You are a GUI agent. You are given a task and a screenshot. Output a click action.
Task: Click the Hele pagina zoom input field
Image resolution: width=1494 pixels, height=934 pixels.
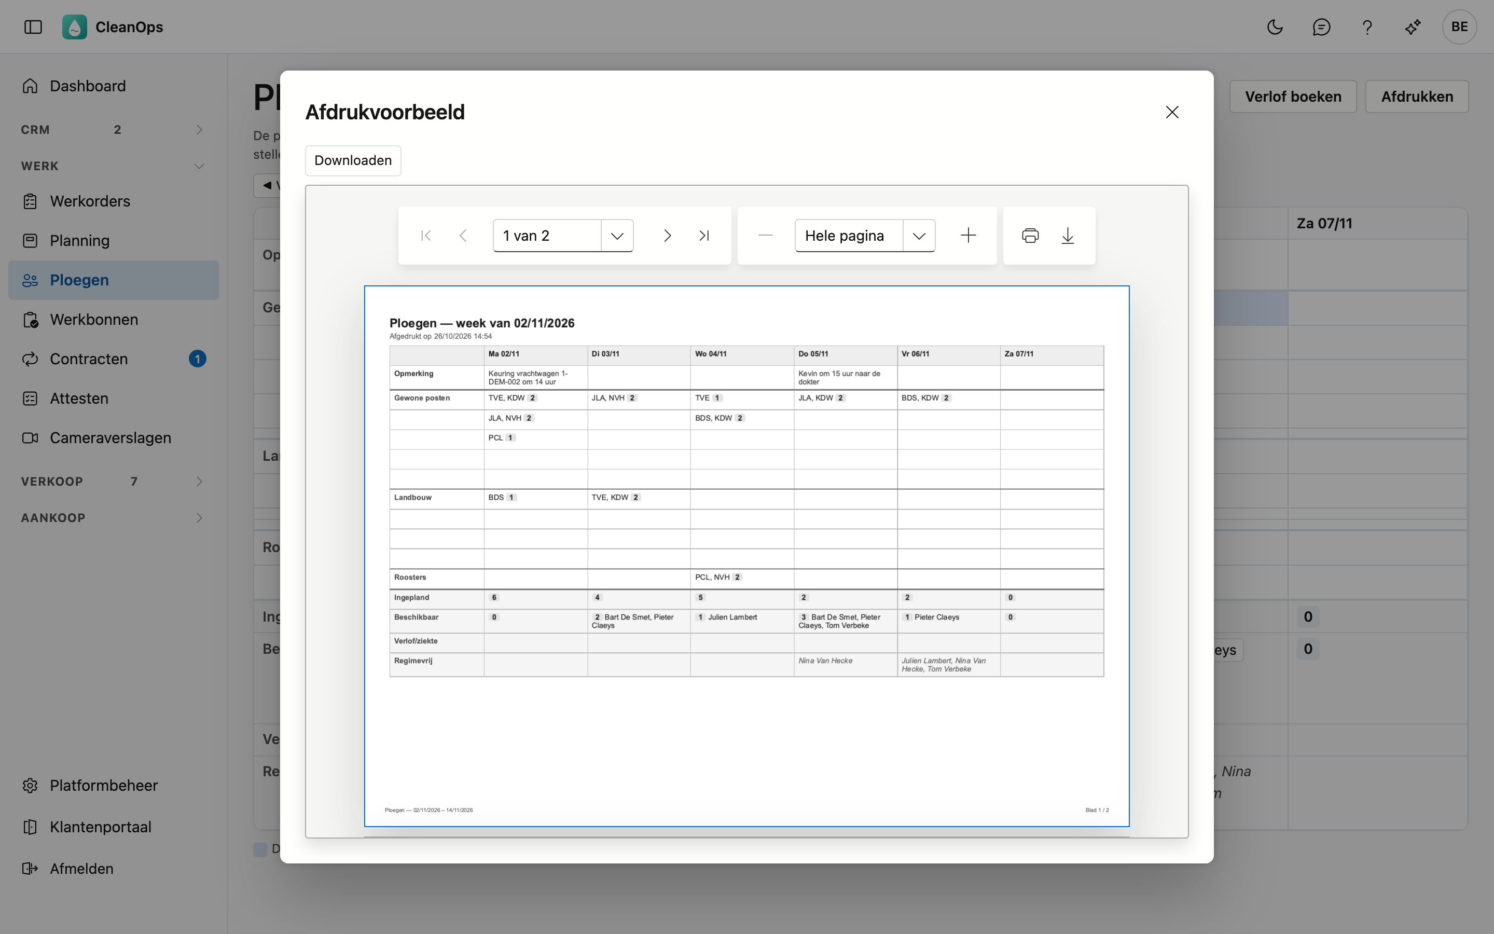coord(850,236)
